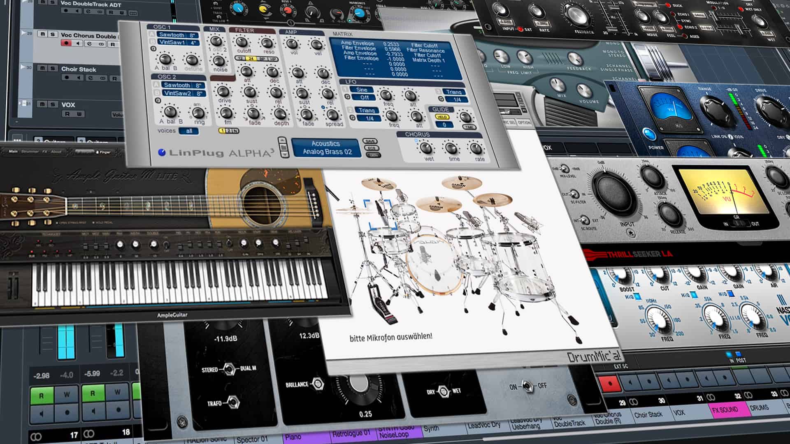The image size is (790, 444).
Task: Open FX tab in Ample Guitar
Action: 45,151
